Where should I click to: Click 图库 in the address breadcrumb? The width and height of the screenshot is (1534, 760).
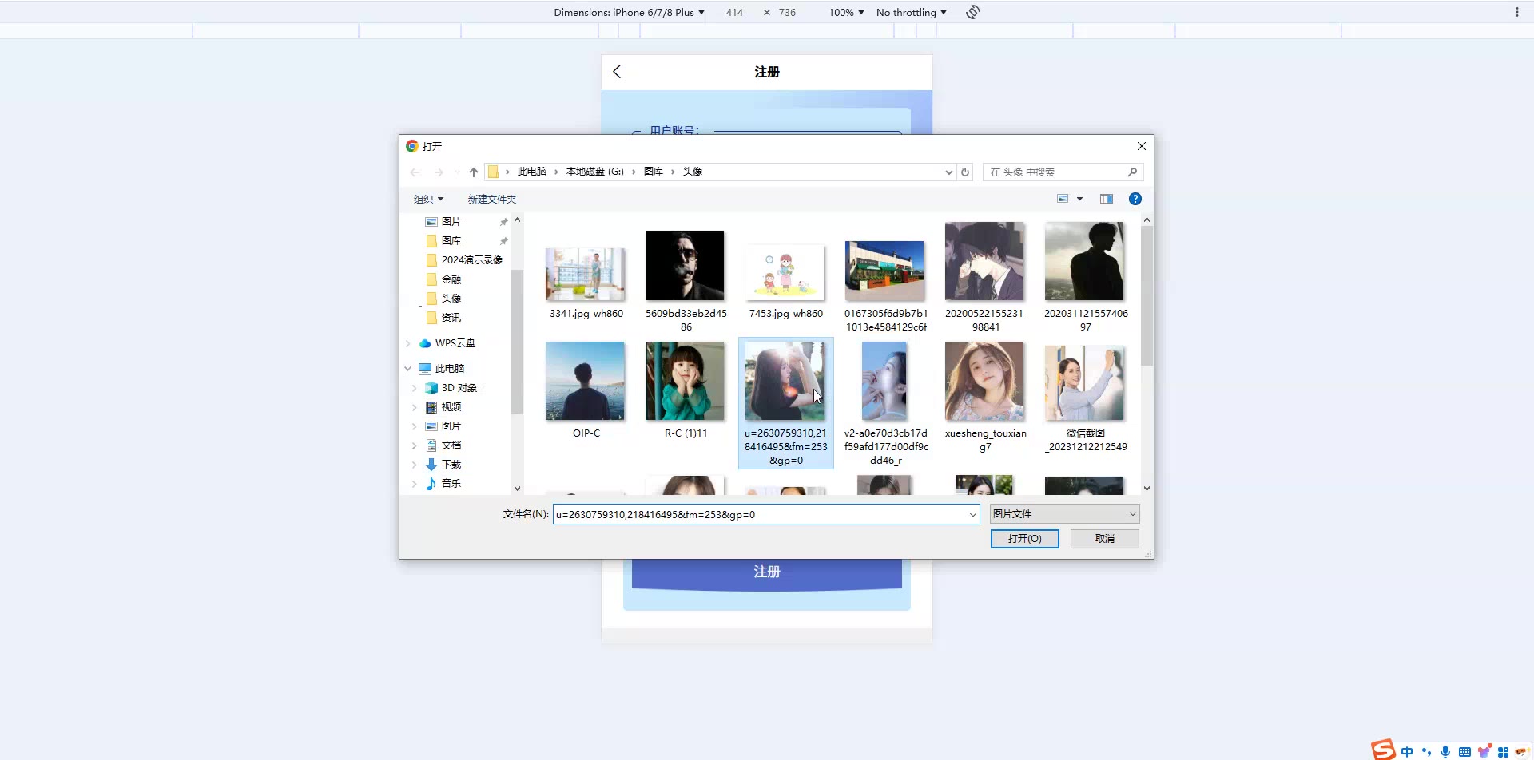[x=654, y=172]
